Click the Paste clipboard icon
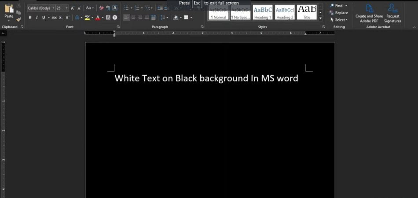 pyautogui.click(x=9, y=8)
